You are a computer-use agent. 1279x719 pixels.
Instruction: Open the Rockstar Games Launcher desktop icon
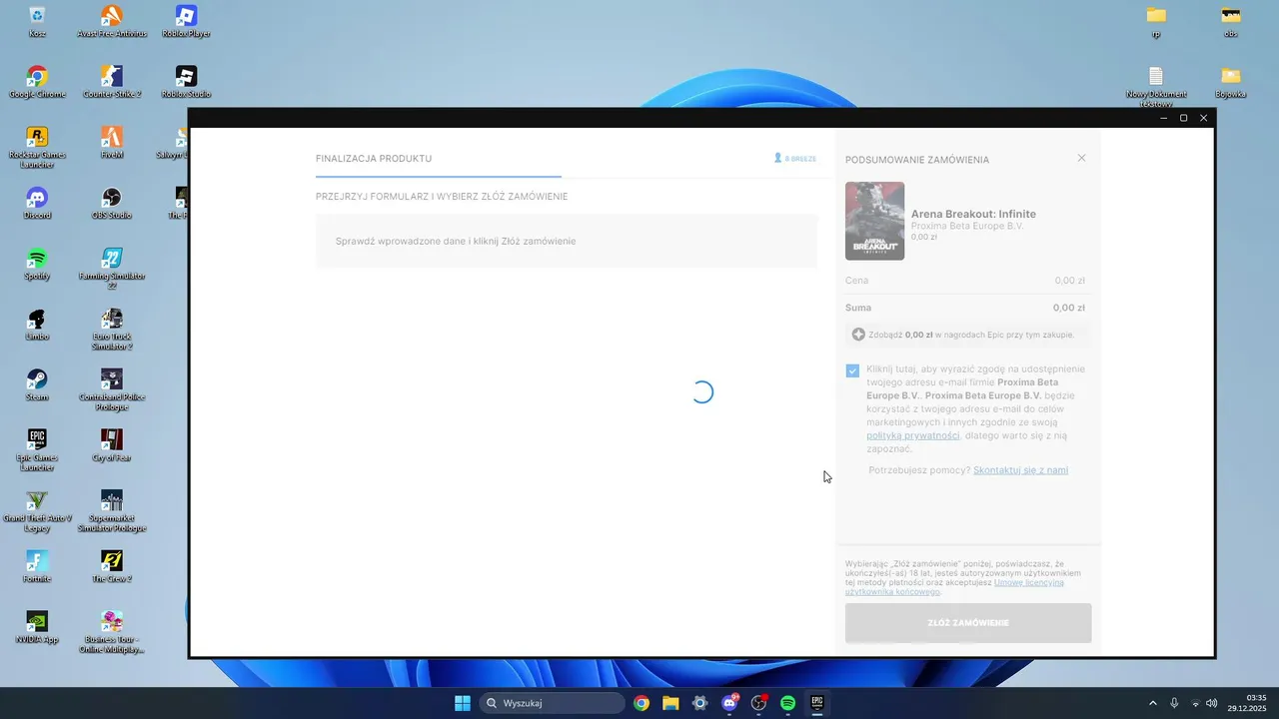click(x=37, y=148)
